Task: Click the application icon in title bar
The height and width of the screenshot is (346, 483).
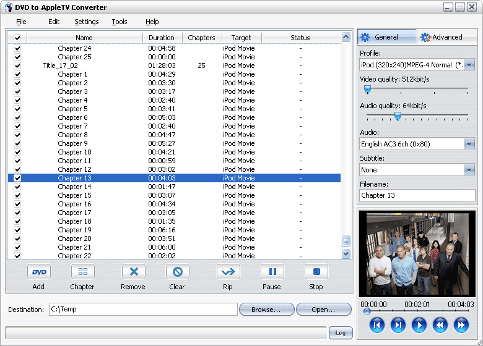Action: click(8, 7)
